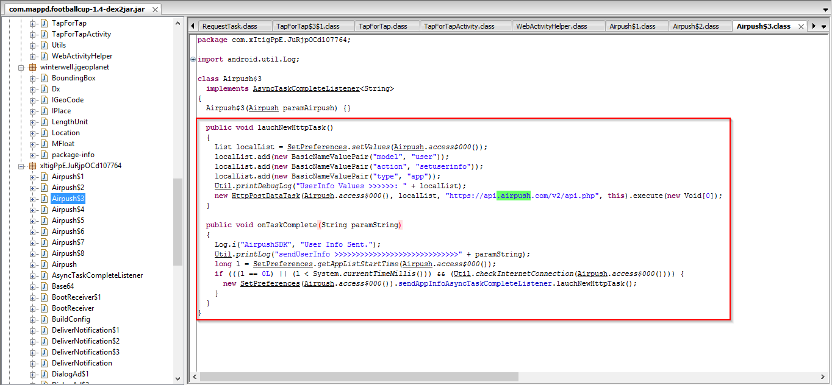Select Airpush$7 in the class tree
The width and height of the screenshot is (832, 385).
pyautogui.click(x=68, y=242)
